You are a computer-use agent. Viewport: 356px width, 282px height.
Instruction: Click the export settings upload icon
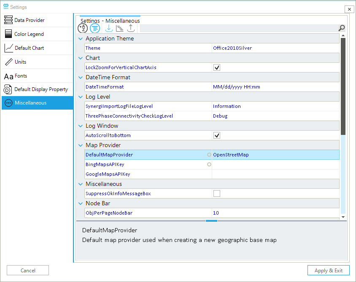(131, 28)
